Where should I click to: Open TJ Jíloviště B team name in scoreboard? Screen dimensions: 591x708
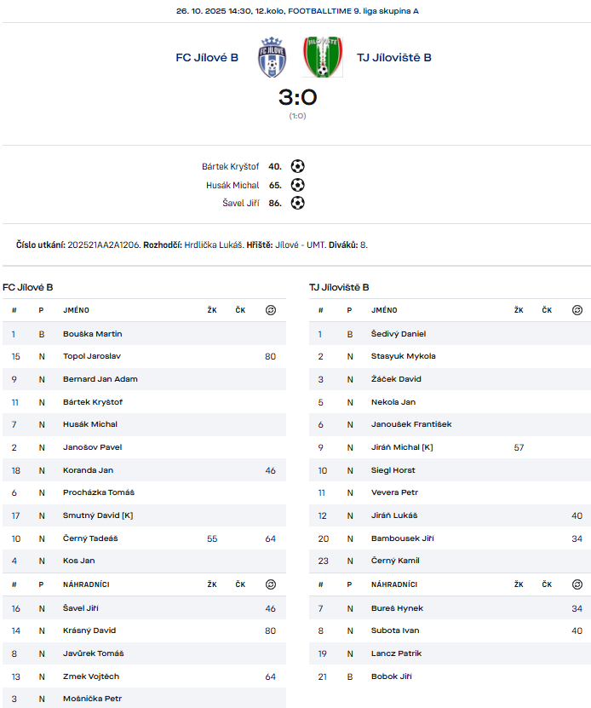(x=394, y=58)
